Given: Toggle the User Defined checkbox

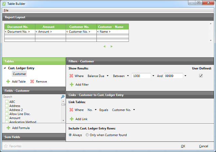Looking at the screenshot, I should pyautogui.click(x=201, y=76).
